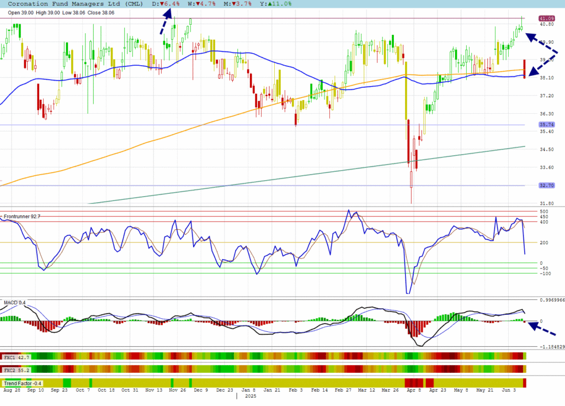This screenshot has width=565, height=406.
Task: Click the 37.20 price axis label
Action: (x=547, y=96)
